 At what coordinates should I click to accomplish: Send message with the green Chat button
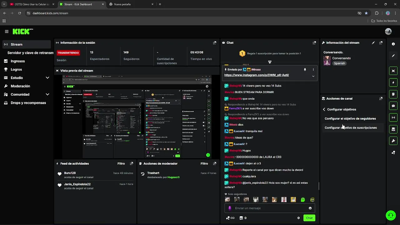309,218
